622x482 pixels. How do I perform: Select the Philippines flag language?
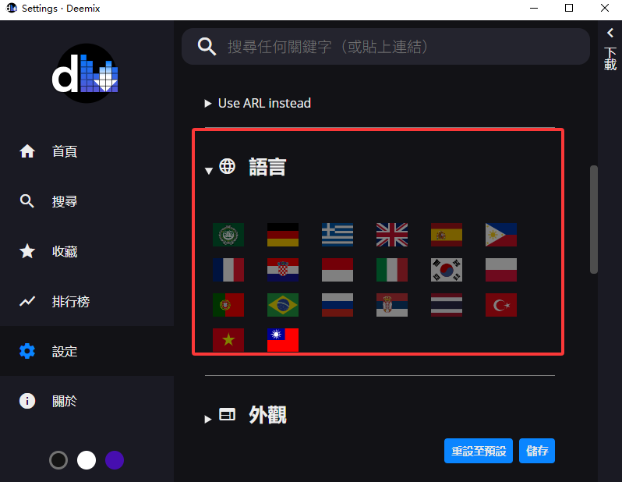pyautogui.click(x=501, y=235)
